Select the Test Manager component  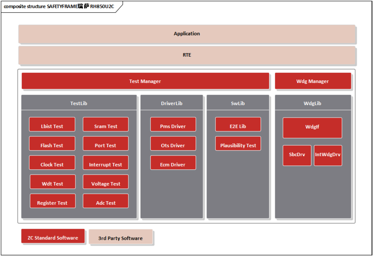pos(145,81)
